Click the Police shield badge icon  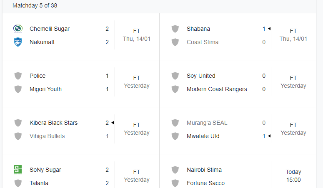18,76
